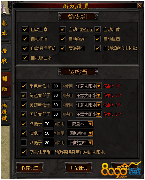145x180 pixels.
Task: Disable 自动合体 option
Action: tap(98, 29)
